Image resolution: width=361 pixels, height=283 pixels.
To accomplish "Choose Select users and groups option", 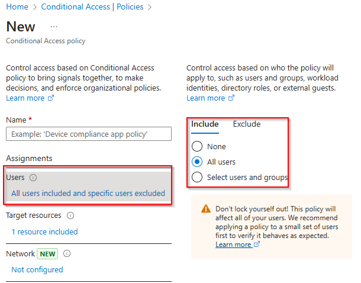I will [x=197, y=178].
